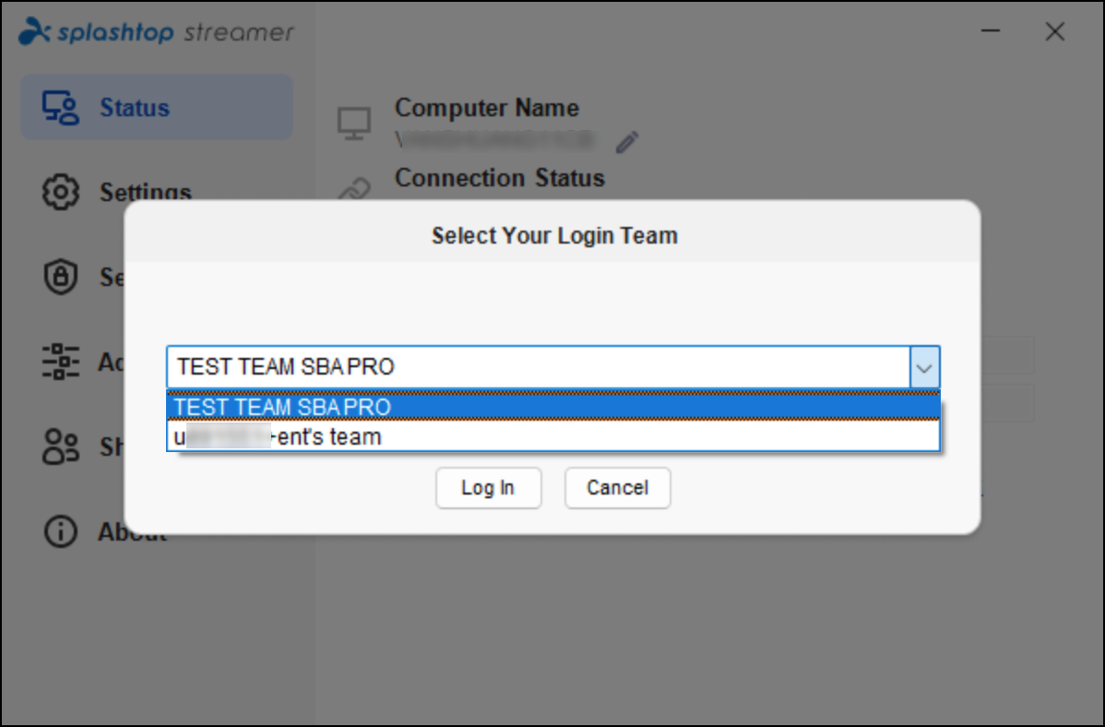Viewport: 1105px width, 727px height.
Task: Close the Splashtop Streamer window
Action: point(1055,31)
